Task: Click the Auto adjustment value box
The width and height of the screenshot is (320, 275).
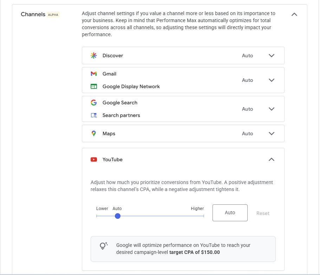Action: point(230,213)
